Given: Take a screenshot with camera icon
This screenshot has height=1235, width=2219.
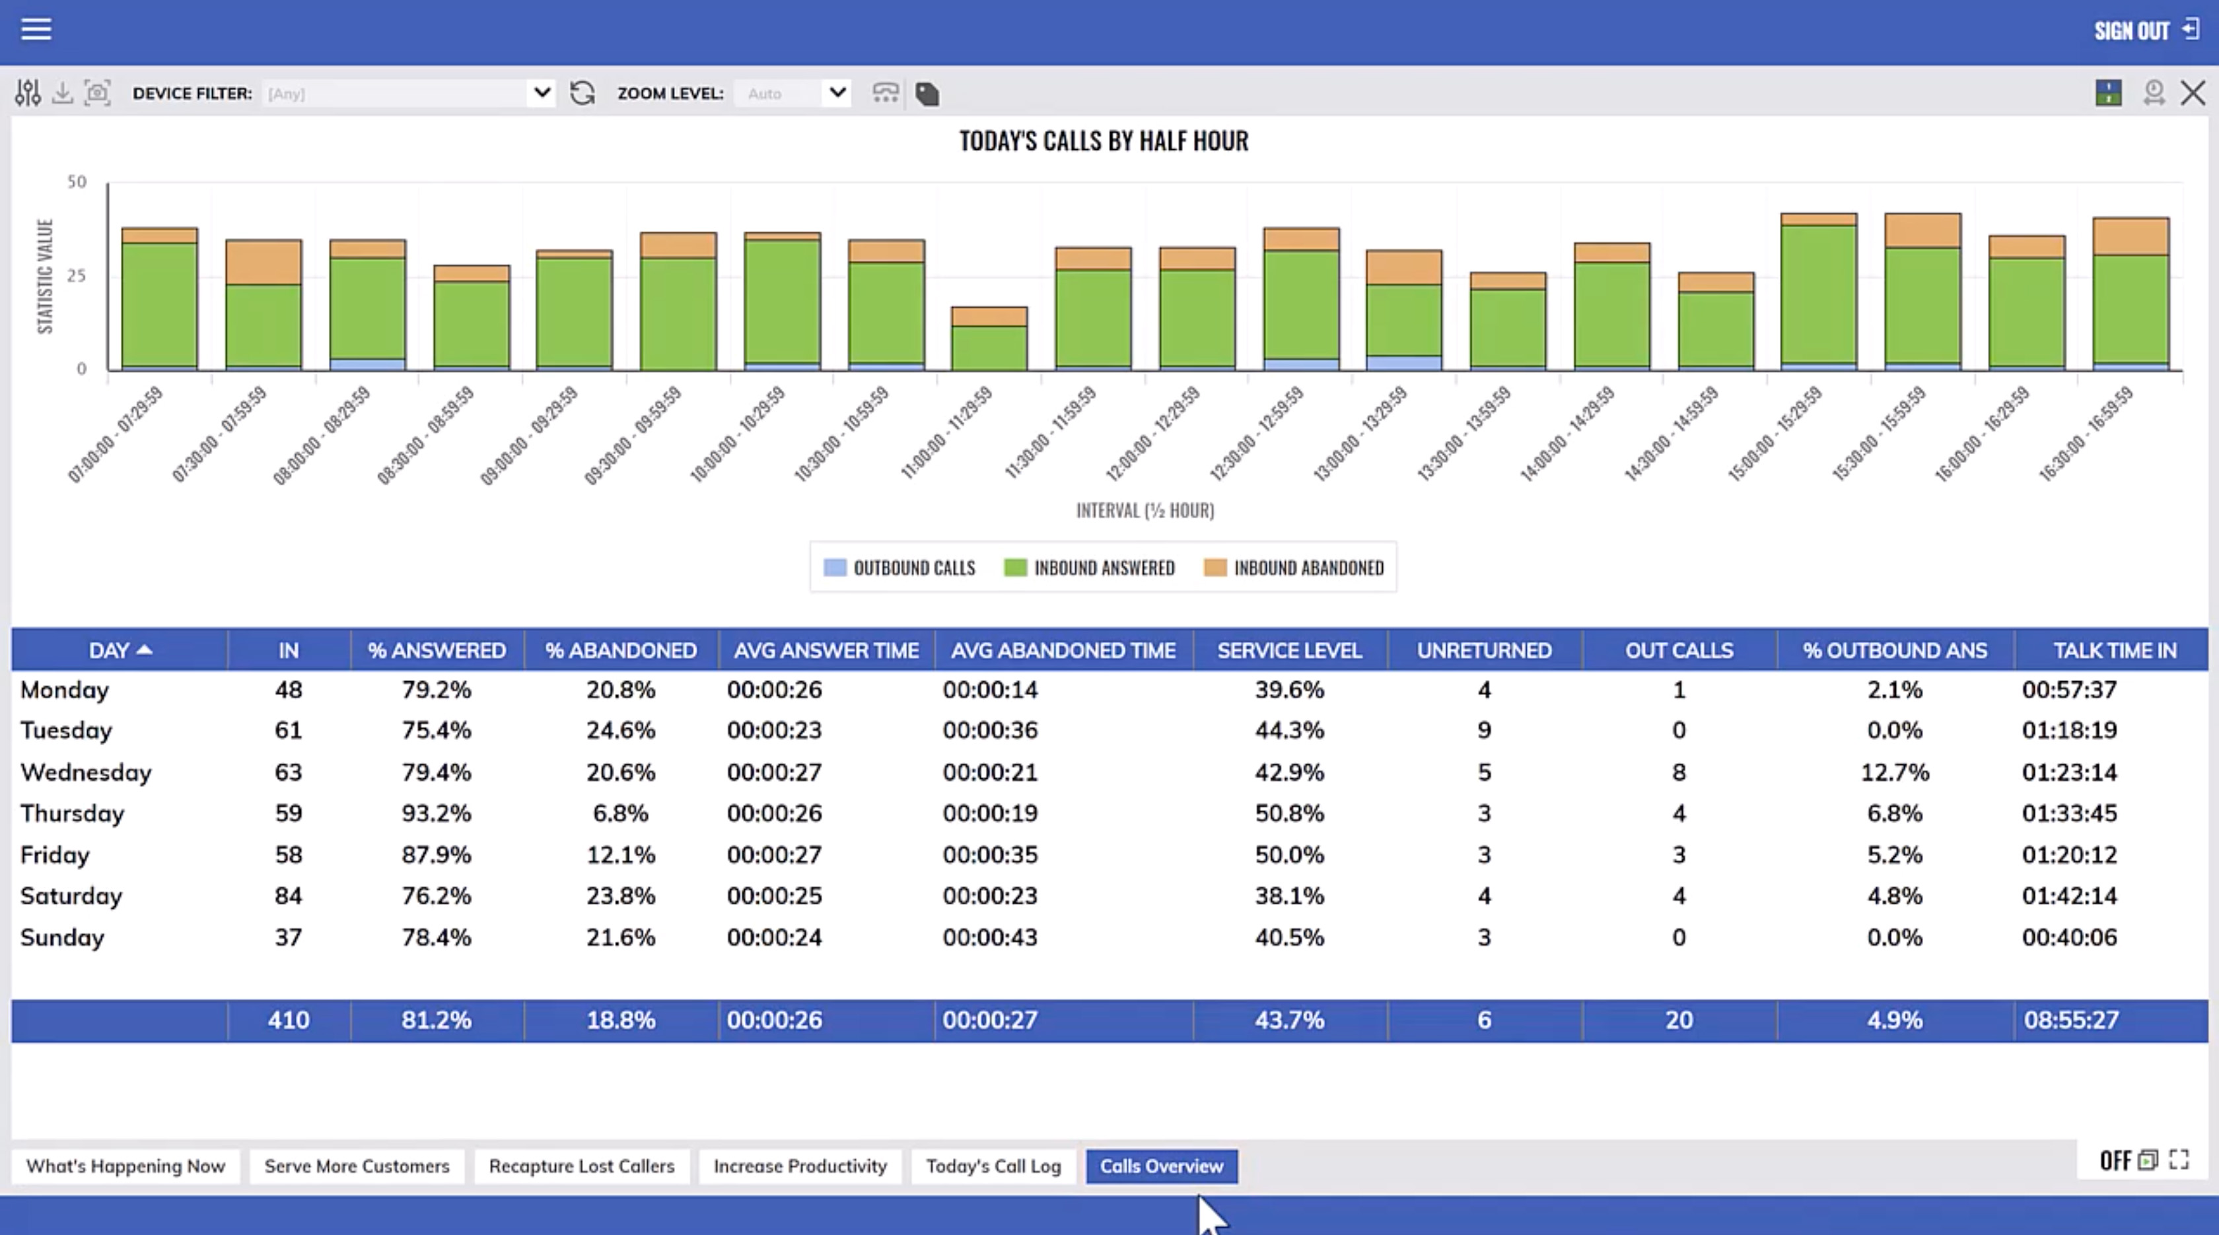Looking at the screenshot, I should 97,93.
